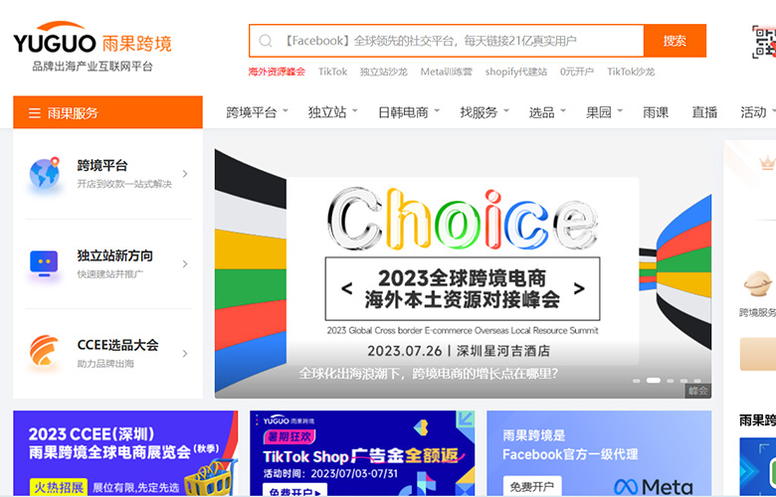Image resolution: width=776 pixels, height=497 pixels.
Task: Open the shopify代建站 link
Action: 516,72
